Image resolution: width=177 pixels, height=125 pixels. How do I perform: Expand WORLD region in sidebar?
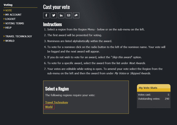point(10,41)
